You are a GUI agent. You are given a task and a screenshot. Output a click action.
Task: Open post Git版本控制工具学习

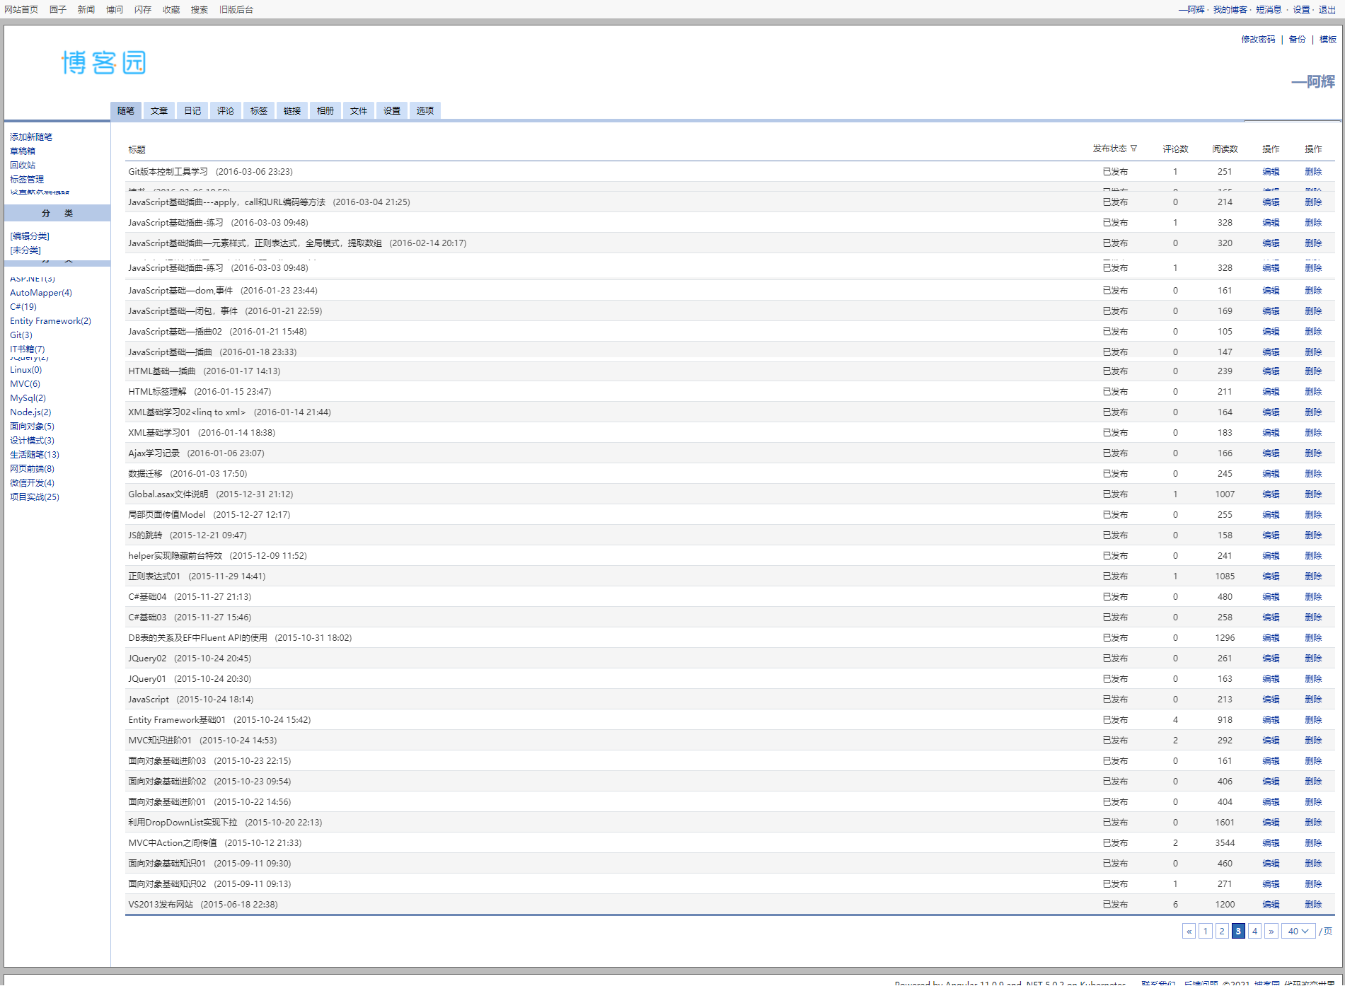168,171
